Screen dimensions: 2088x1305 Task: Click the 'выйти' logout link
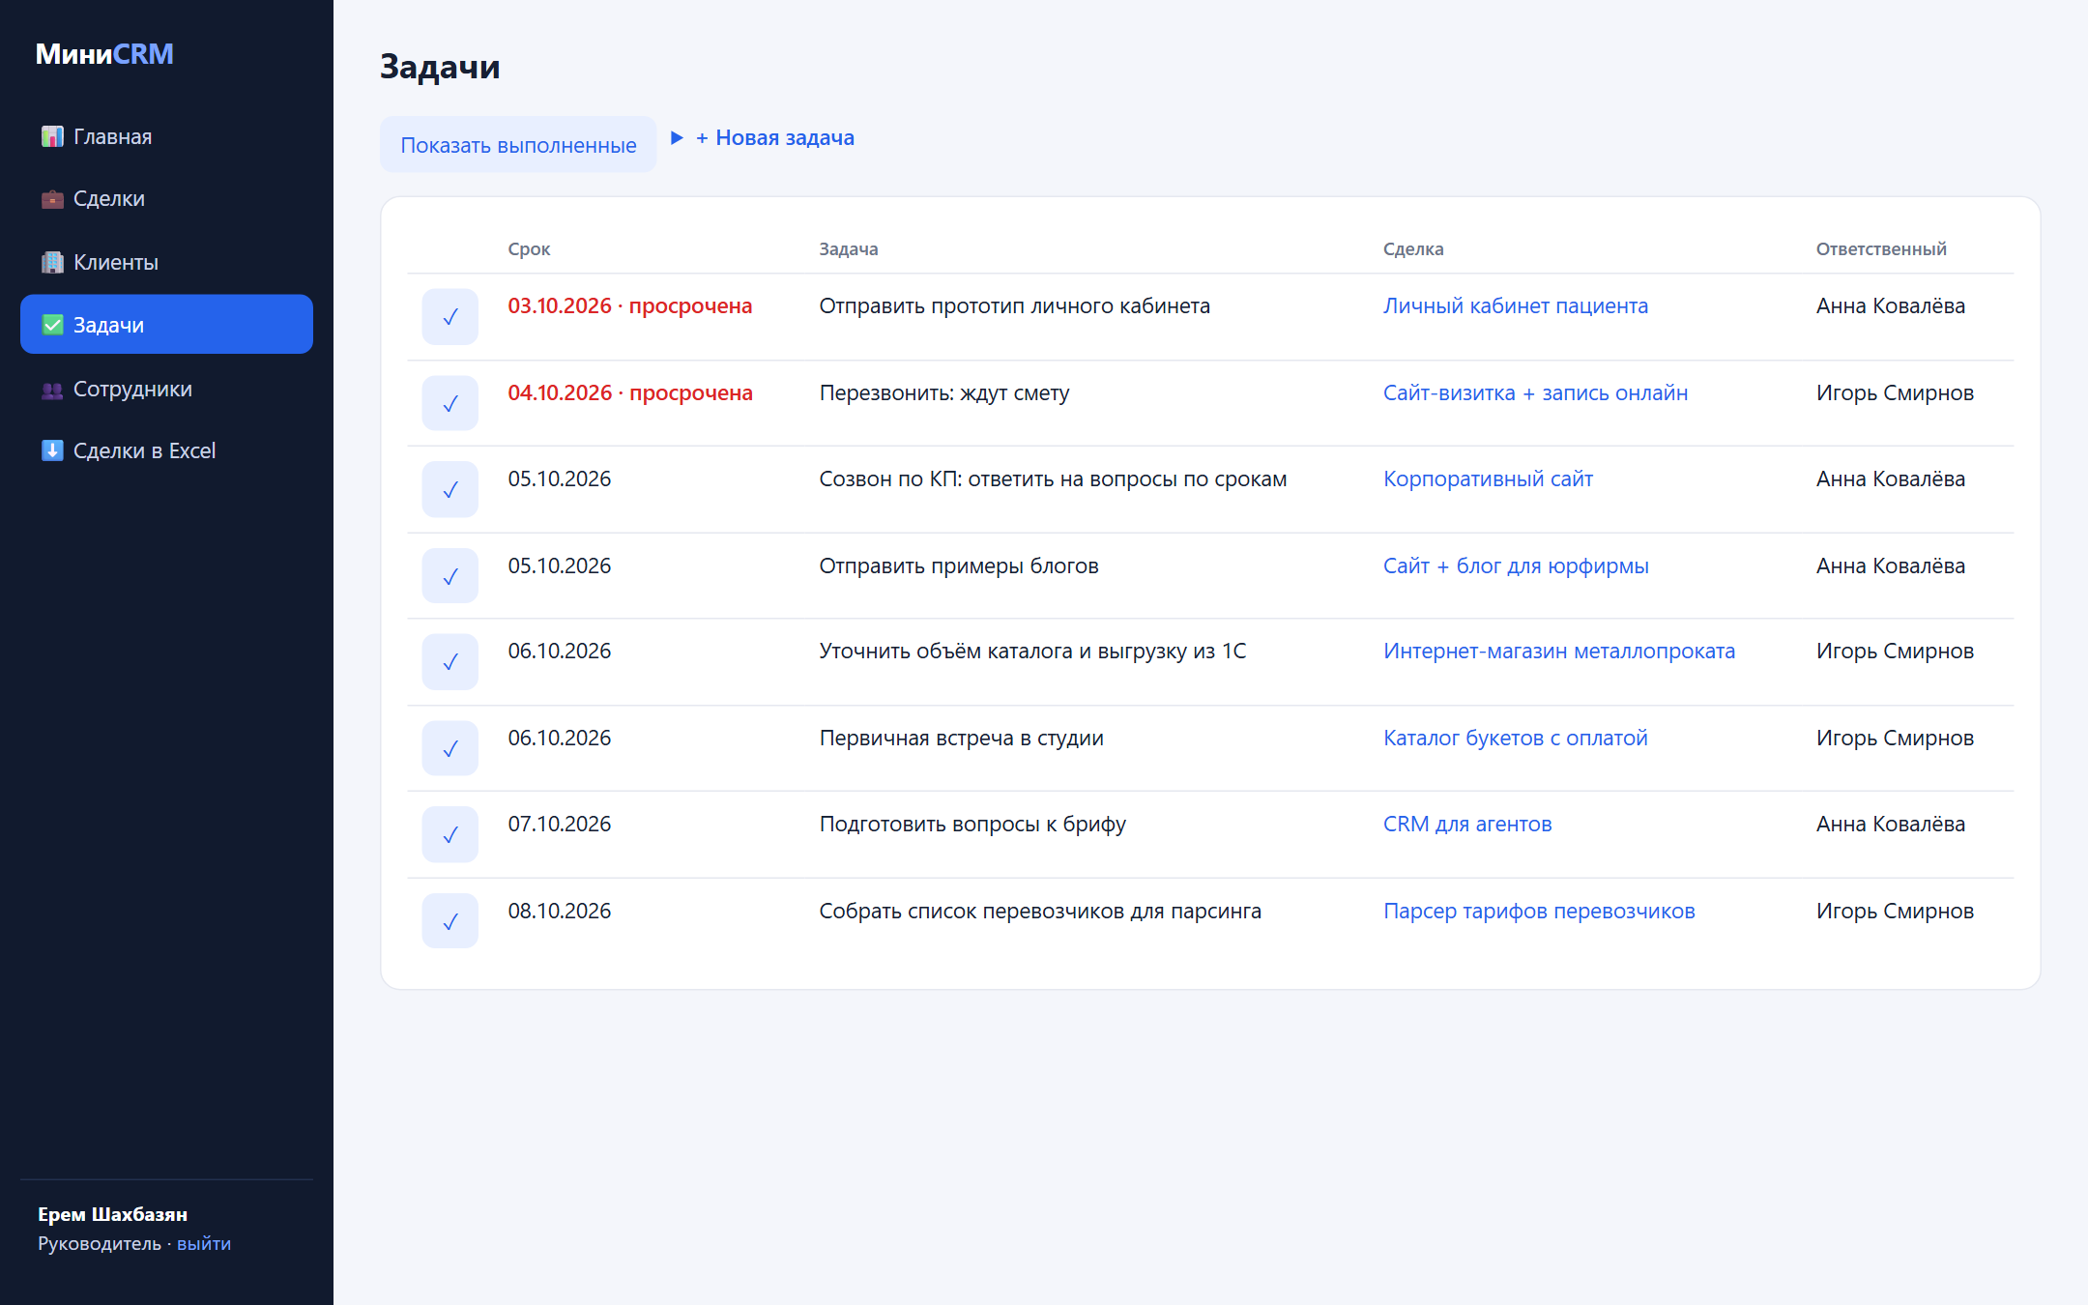(204, 1244)
